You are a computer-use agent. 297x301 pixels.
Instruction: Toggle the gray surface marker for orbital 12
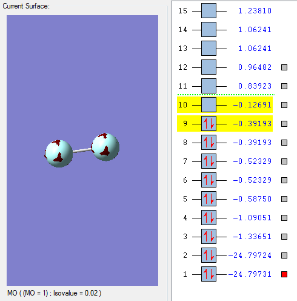click(x=284, y=67)
